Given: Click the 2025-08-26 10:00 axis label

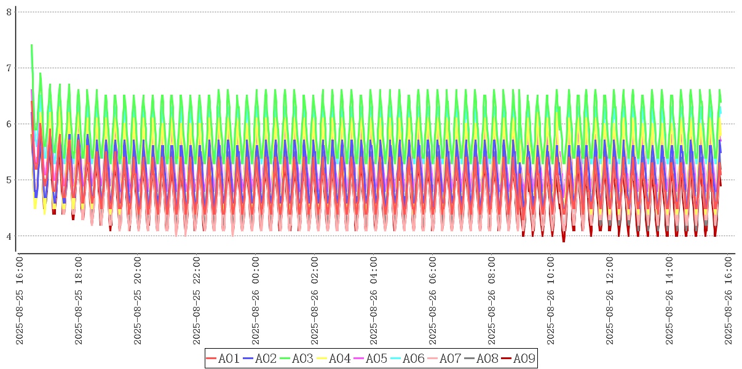Looking at the screenshot, I should 551,301.
